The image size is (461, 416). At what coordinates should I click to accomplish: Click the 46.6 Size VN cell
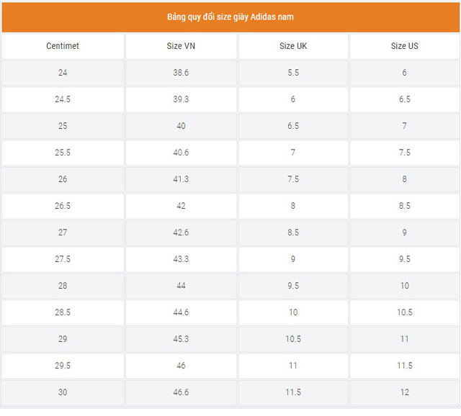click(181, 392)
